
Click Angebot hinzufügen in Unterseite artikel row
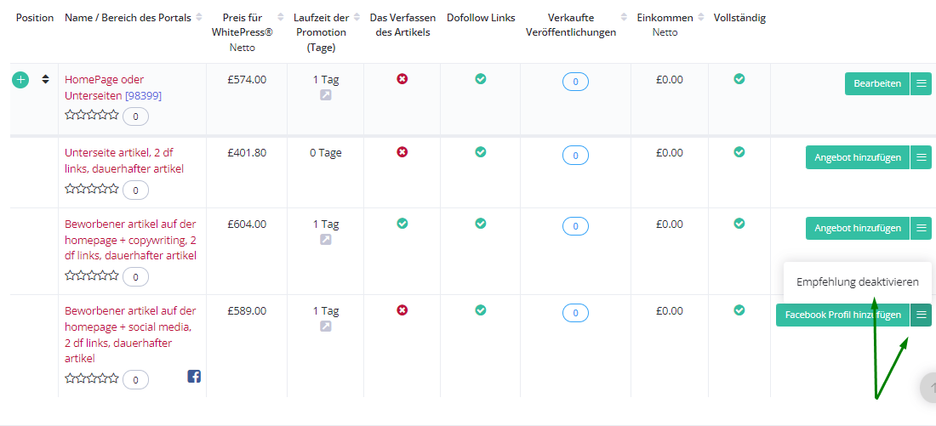click(x=857, y=157)
